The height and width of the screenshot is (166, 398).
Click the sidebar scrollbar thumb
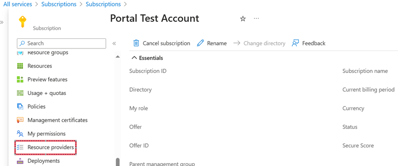[x=117, y=162]
